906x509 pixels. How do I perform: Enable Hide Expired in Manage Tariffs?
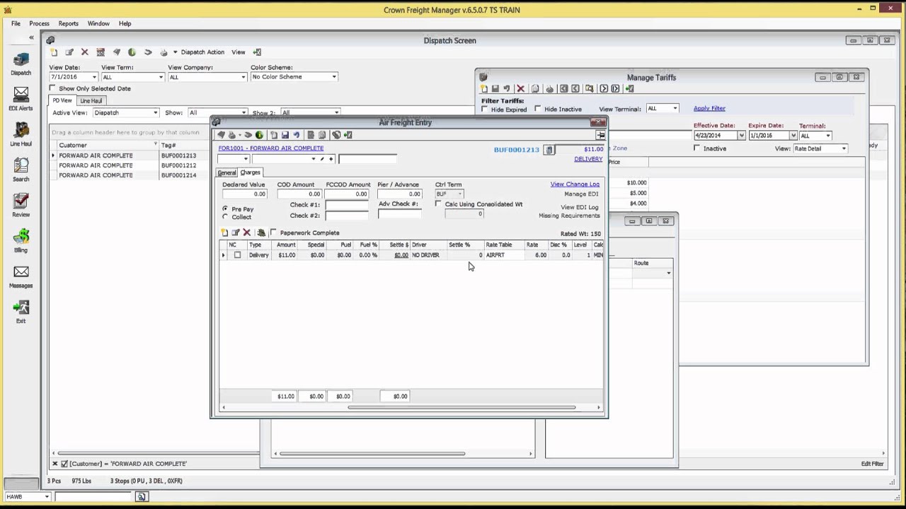(485, 109)
